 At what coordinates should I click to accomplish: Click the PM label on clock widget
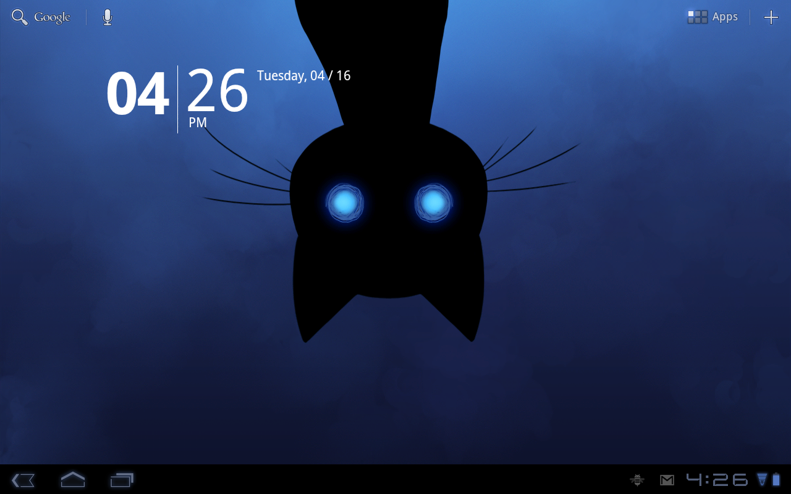pyautogui.click(x=198, y=123)
